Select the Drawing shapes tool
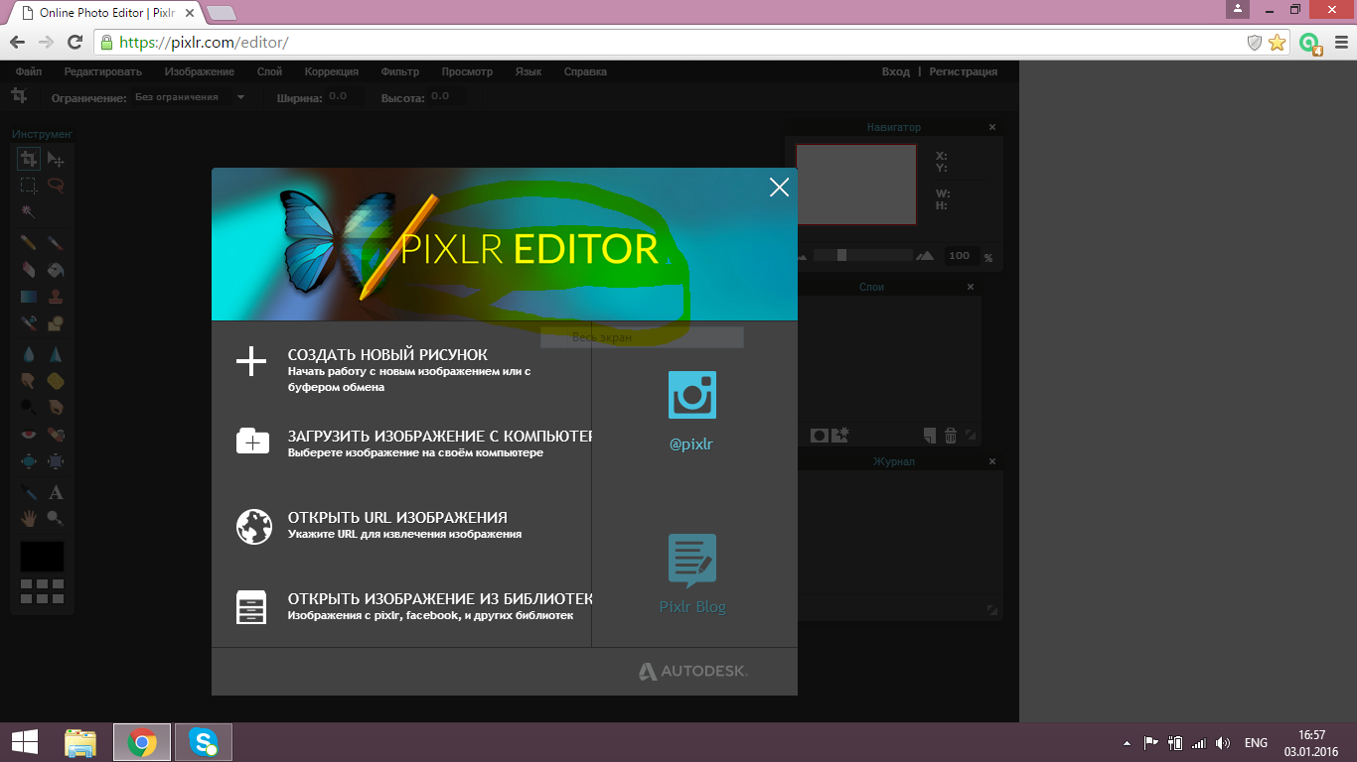The image size is (1357, 762). click(56, 322)
